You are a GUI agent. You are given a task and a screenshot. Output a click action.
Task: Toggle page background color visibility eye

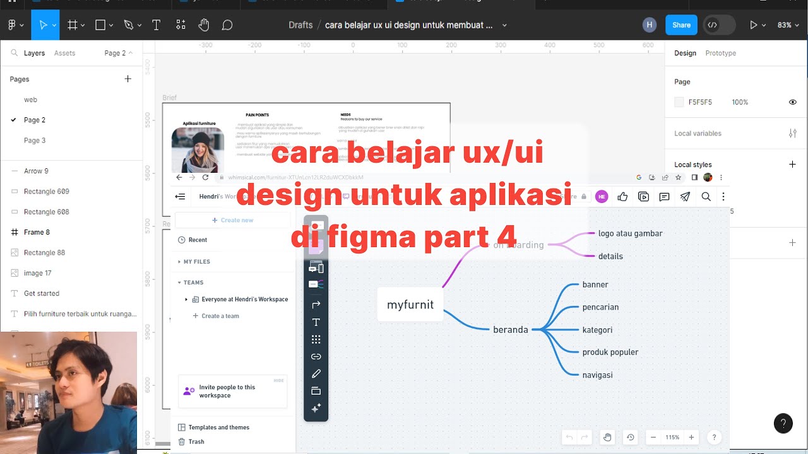pos(793,102)
